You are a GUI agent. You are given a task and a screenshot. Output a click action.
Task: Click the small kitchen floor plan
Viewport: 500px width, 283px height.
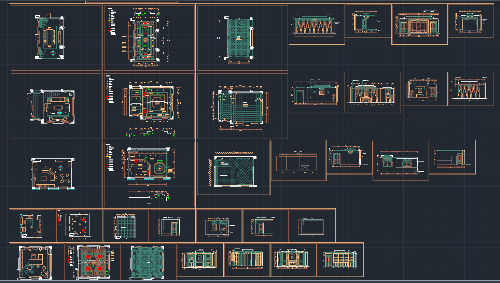[31, 225]
